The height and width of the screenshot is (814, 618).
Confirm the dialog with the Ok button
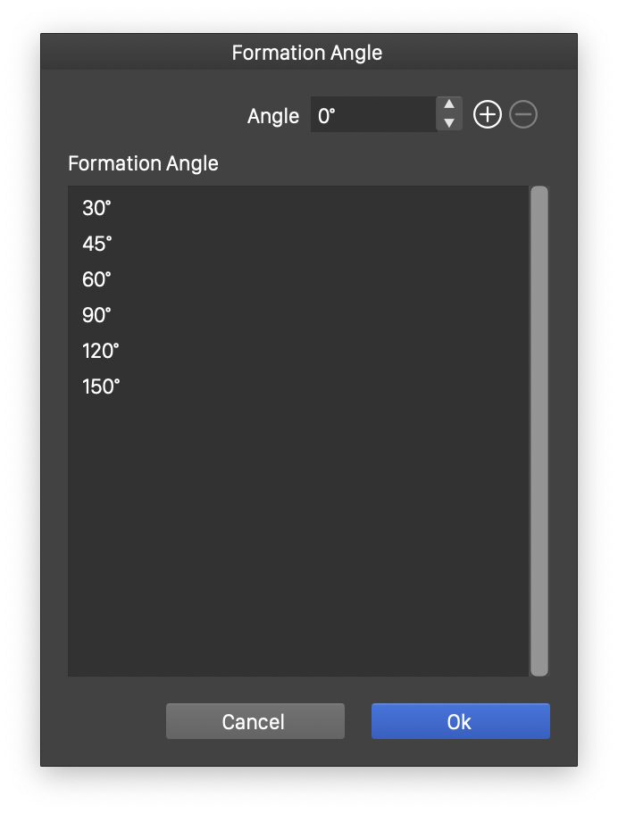point(460,721)
